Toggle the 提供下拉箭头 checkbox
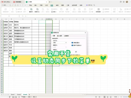Image resolution: width=131 pixels, height=98 pixels. click(x=72, y=45)
